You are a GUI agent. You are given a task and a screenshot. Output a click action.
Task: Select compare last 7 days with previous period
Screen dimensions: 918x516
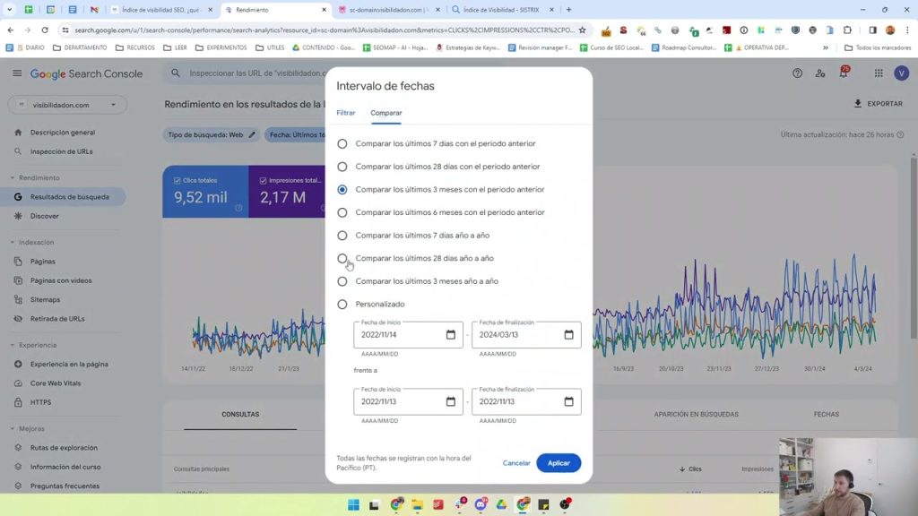click(342, 143)
